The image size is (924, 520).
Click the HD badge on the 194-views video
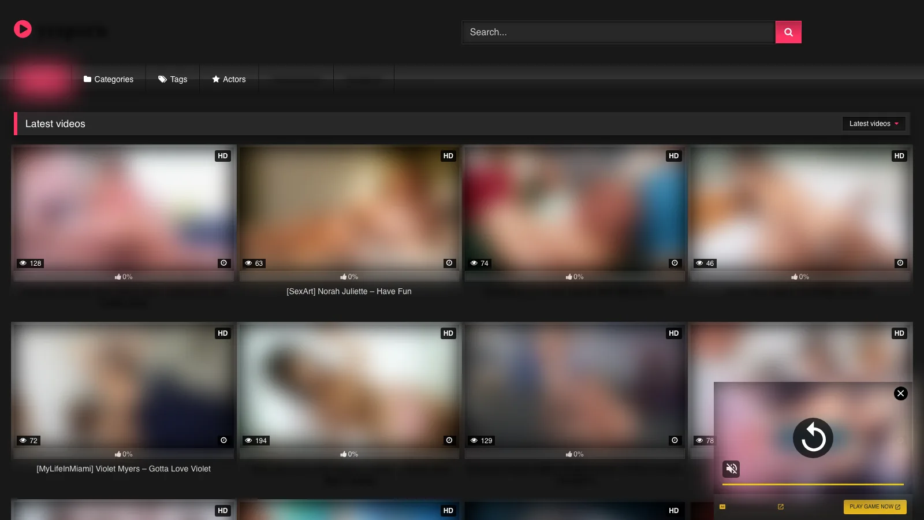(448, 333)
